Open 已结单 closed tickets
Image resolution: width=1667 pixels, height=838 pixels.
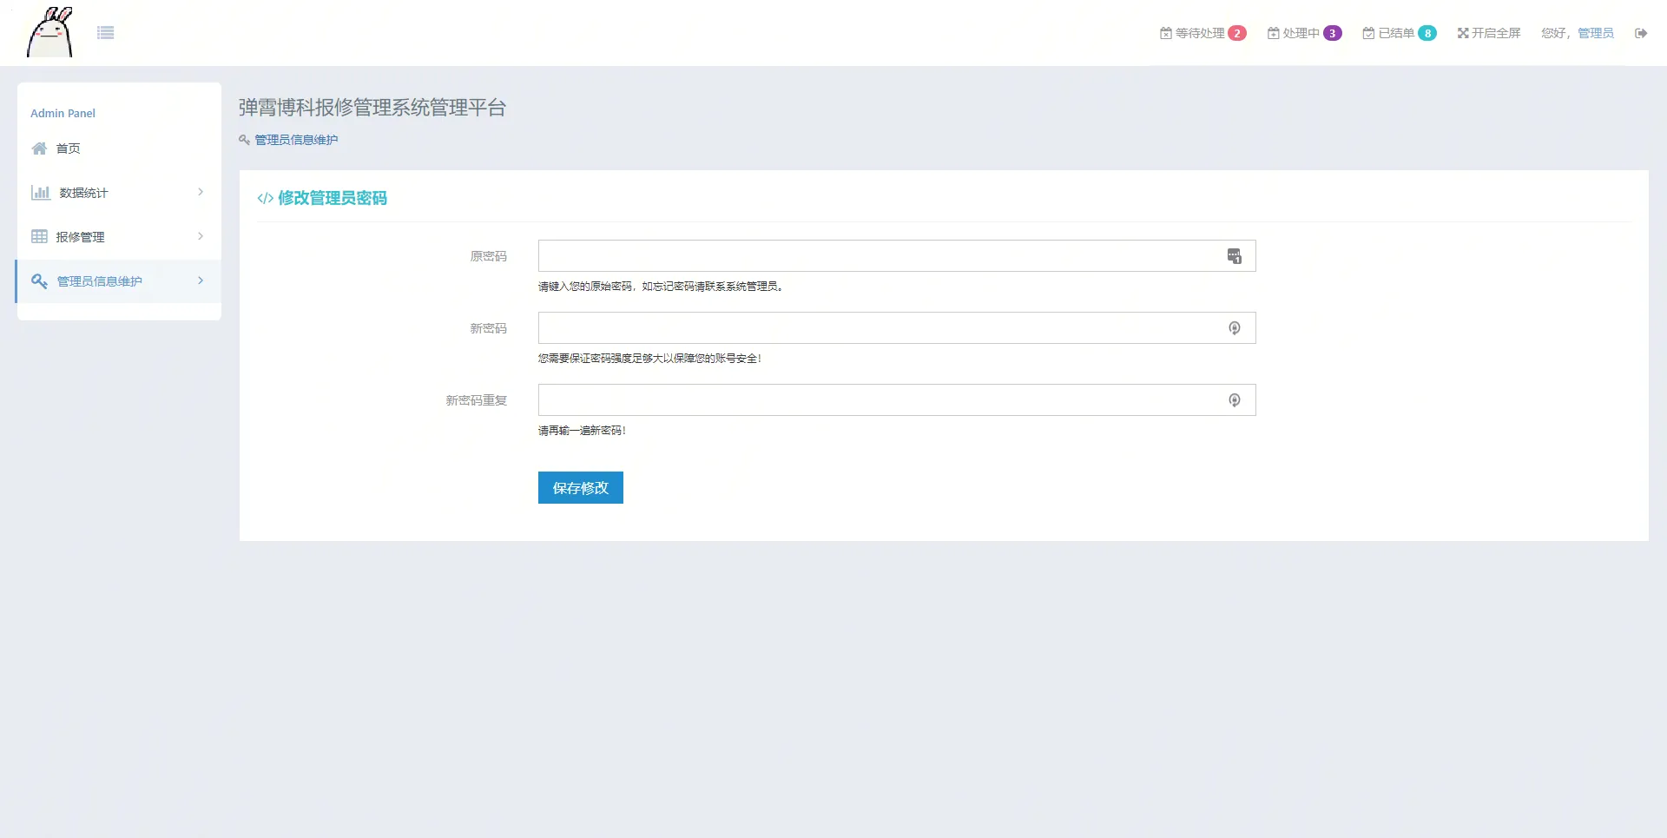[1399, 33]
